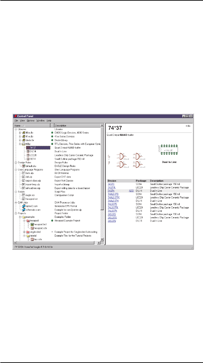Click the Description column header
Viewport: 203px width, 363px height.
pos(77,125)
